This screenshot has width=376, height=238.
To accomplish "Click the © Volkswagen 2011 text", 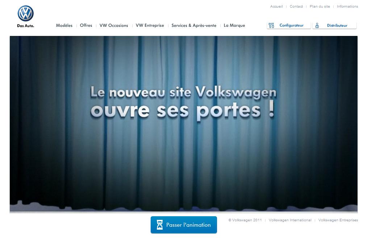I will click(245, 220).
